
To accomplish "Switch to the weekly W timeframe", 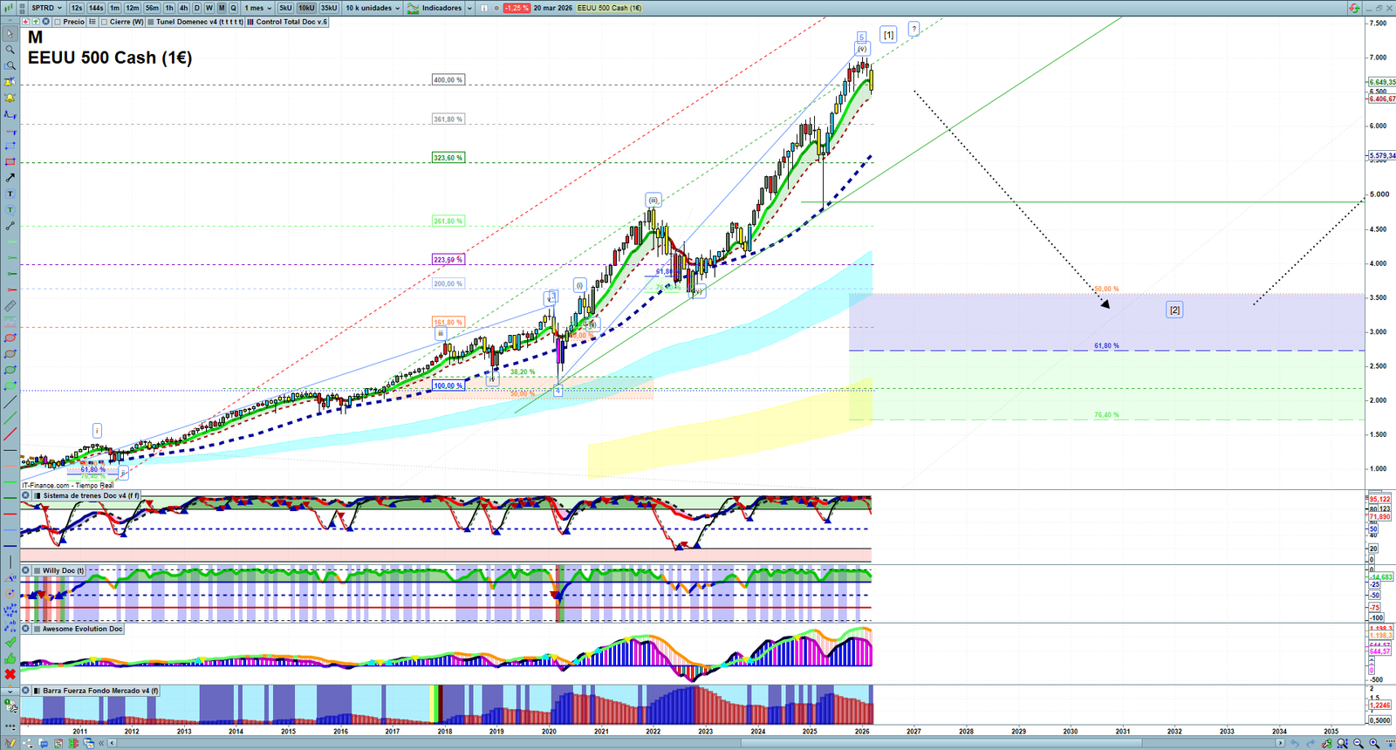I will pos(209,8).
